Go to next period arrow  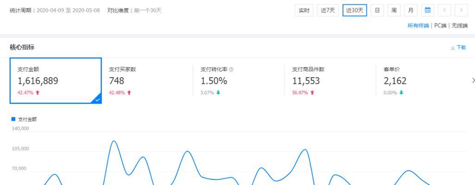pos(461,10)
